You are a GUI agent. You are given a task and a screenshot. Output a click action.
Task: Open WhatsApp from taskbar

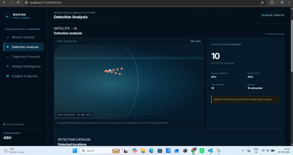tap(202, 151)
